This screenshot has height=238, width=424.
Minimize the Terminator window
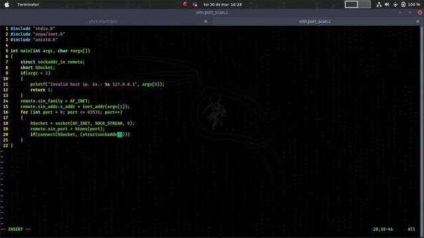(400, 13)
